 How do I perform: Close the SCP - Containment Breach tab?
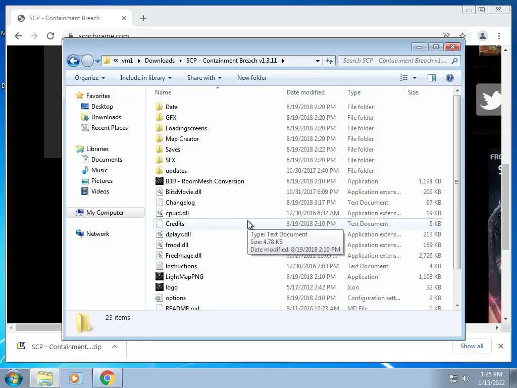(124, 18)
